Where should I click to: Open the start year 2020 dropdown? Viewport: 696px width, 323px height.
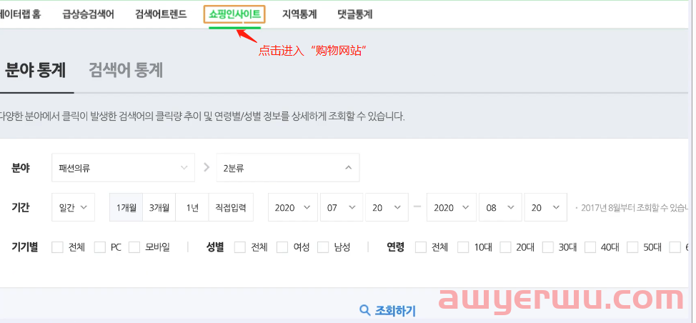coord(292,207)
